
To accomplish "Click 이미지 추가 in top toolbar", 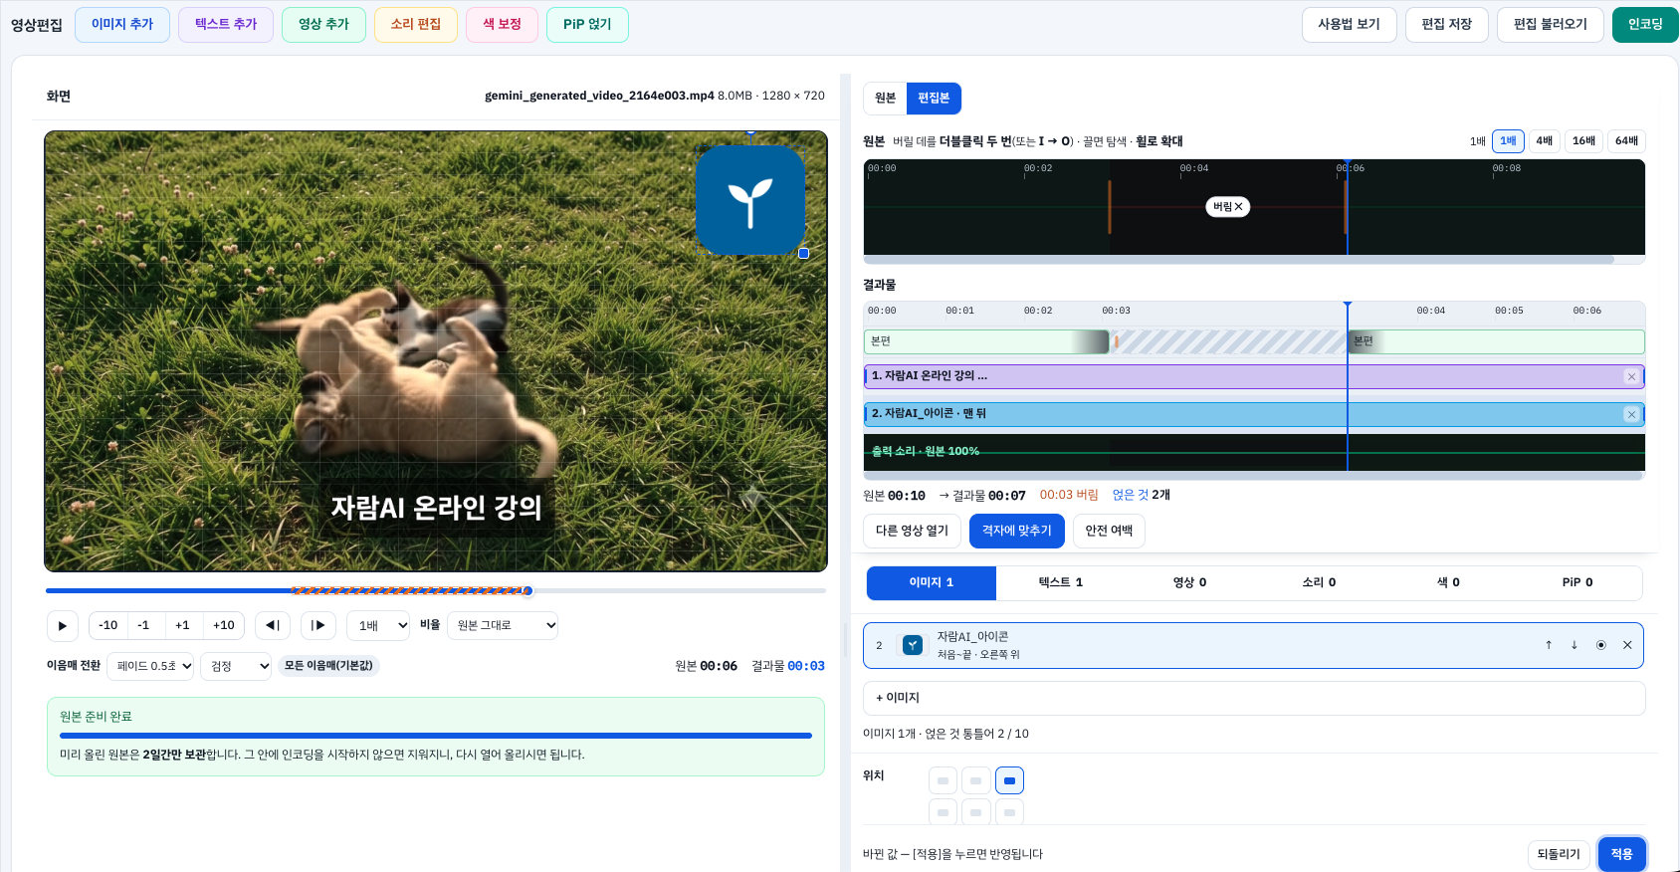I will tap(122, 25).
